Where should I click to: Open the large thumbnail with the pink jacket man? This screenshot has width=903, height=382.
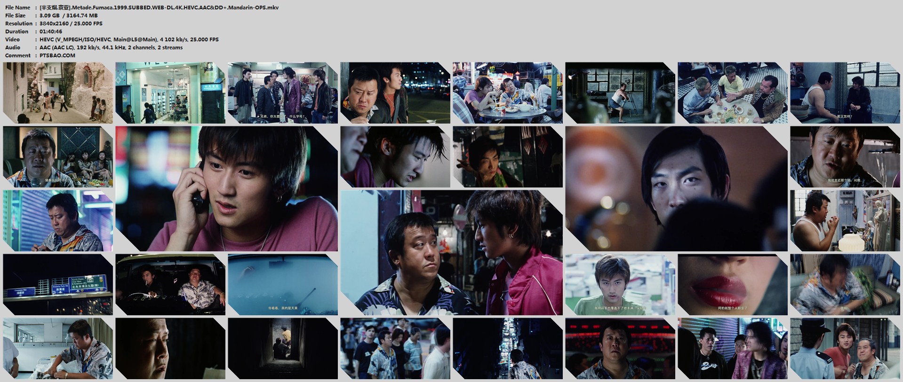click(451, 253)
